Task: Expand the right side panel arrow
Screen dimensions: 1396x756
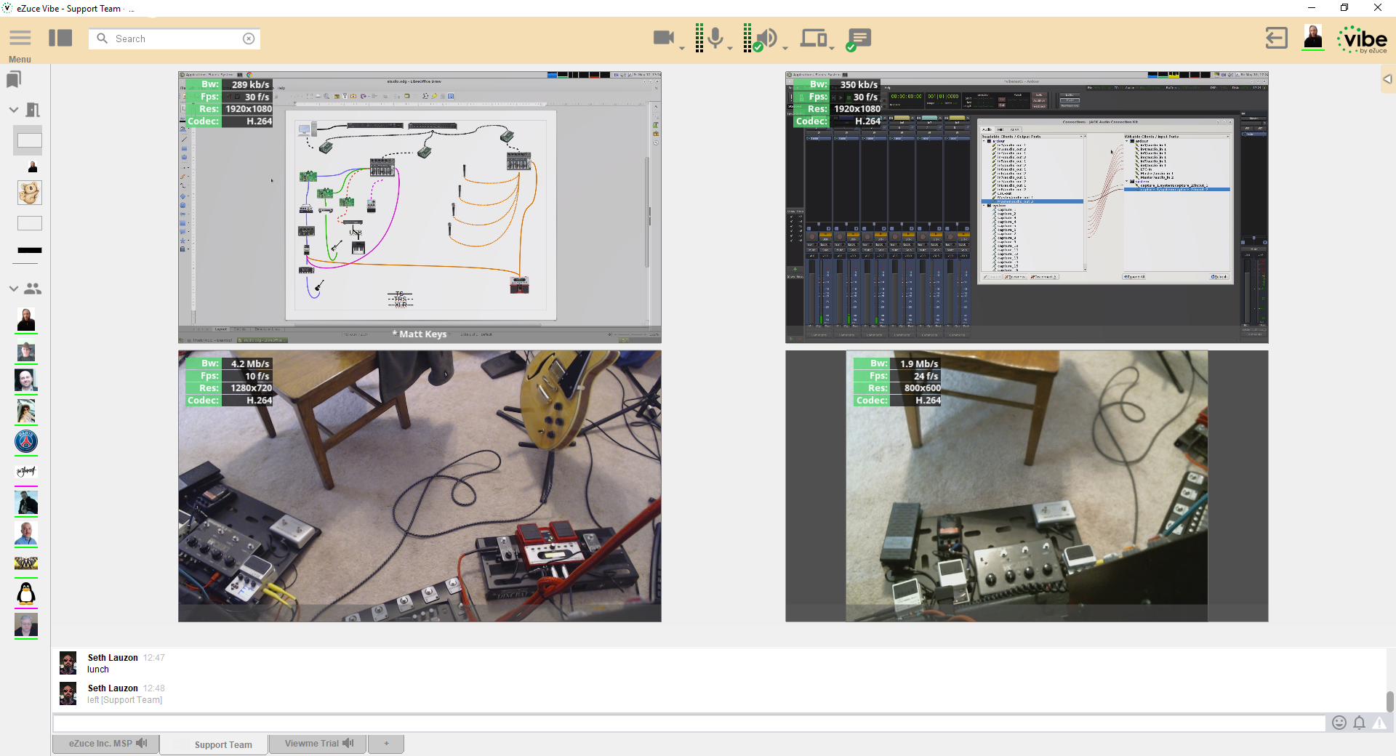Action: 1387,79
